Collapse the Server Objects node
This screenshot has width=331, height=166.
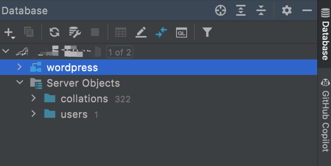pyautogui.click(x=20, y=82)
